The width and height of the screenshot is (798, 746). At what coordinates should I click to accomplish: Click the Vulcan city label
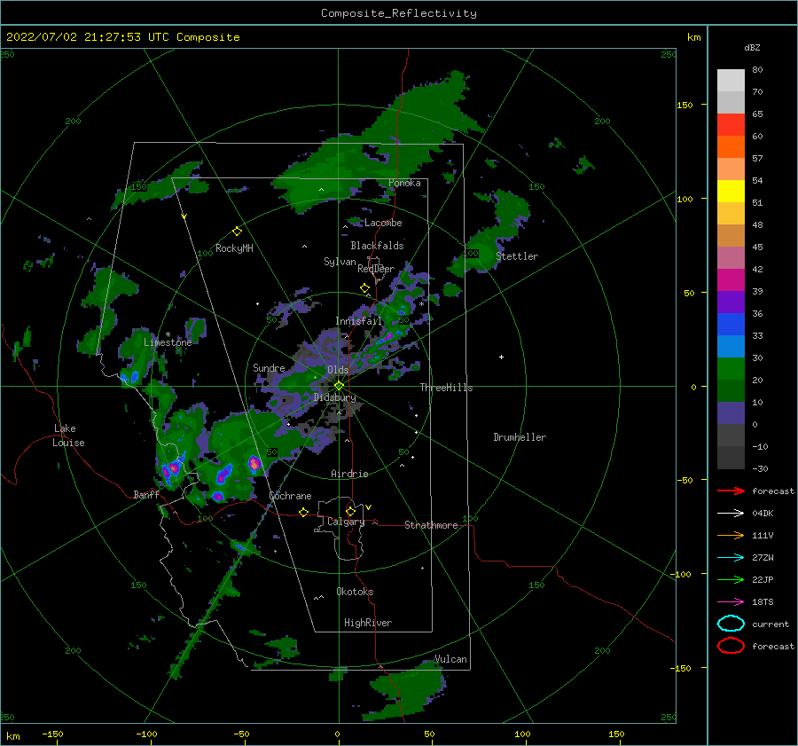click(x=450, y=659)
